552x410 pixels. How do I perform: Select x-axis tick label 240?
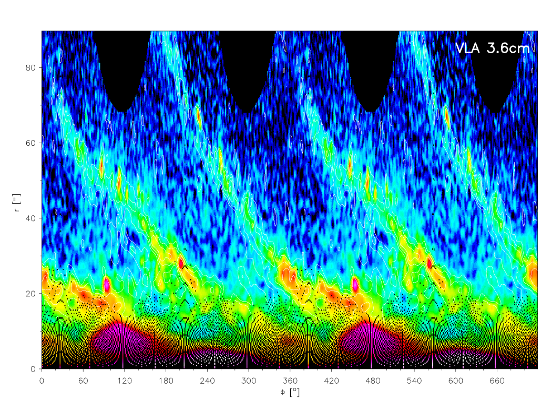click(x=207, y=381)
